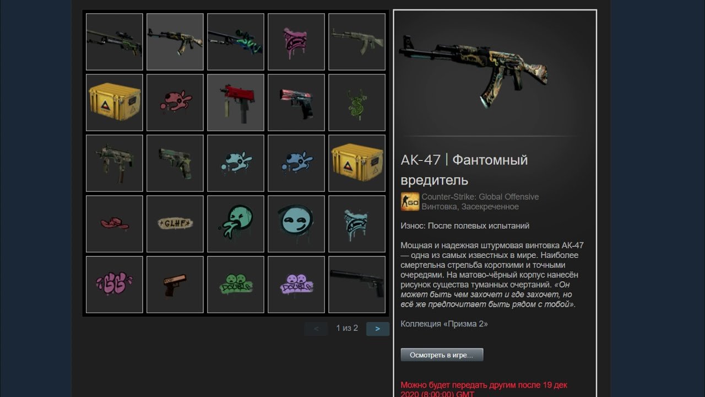The width and height of the screenshot is (705, 397).
Task: Select the pink angry face graffiti in top row
Action: pos(296,42)
